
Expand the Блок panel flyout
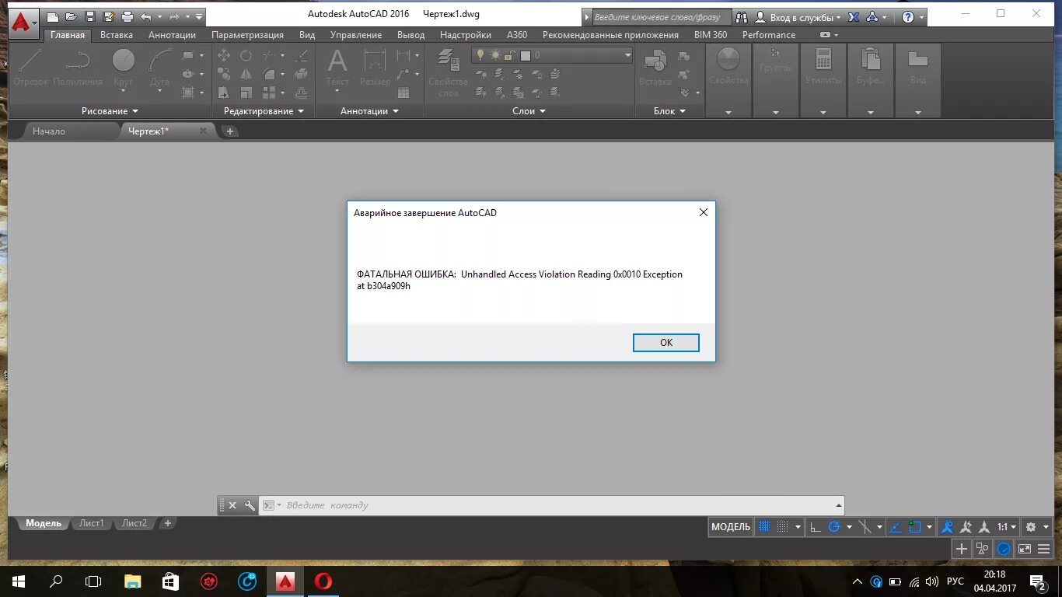[x=670, y=111]
